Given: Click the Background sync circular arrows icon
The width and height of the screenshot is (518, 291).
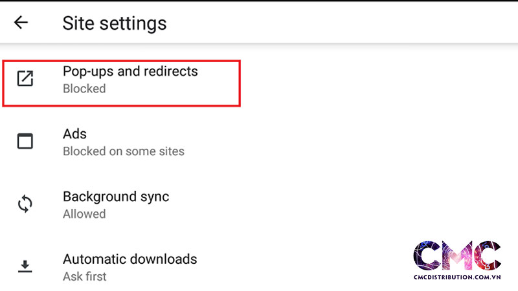Looking at the screenshot, I should [x=25, y=204].
